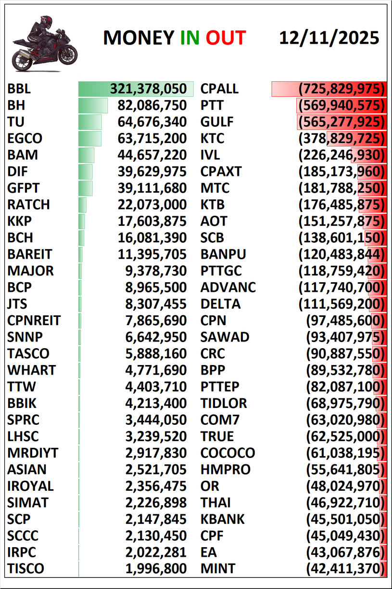Click the ADVANC stock symbol
This screenshot has height=589, width=392.
[x=228, y=288]
